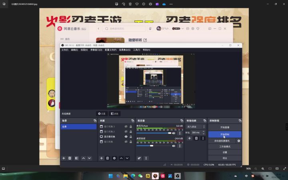This screenshot has width=288, height=180.
Task: Move the selected source up in 来源 panel
Action: coord(121,158)
